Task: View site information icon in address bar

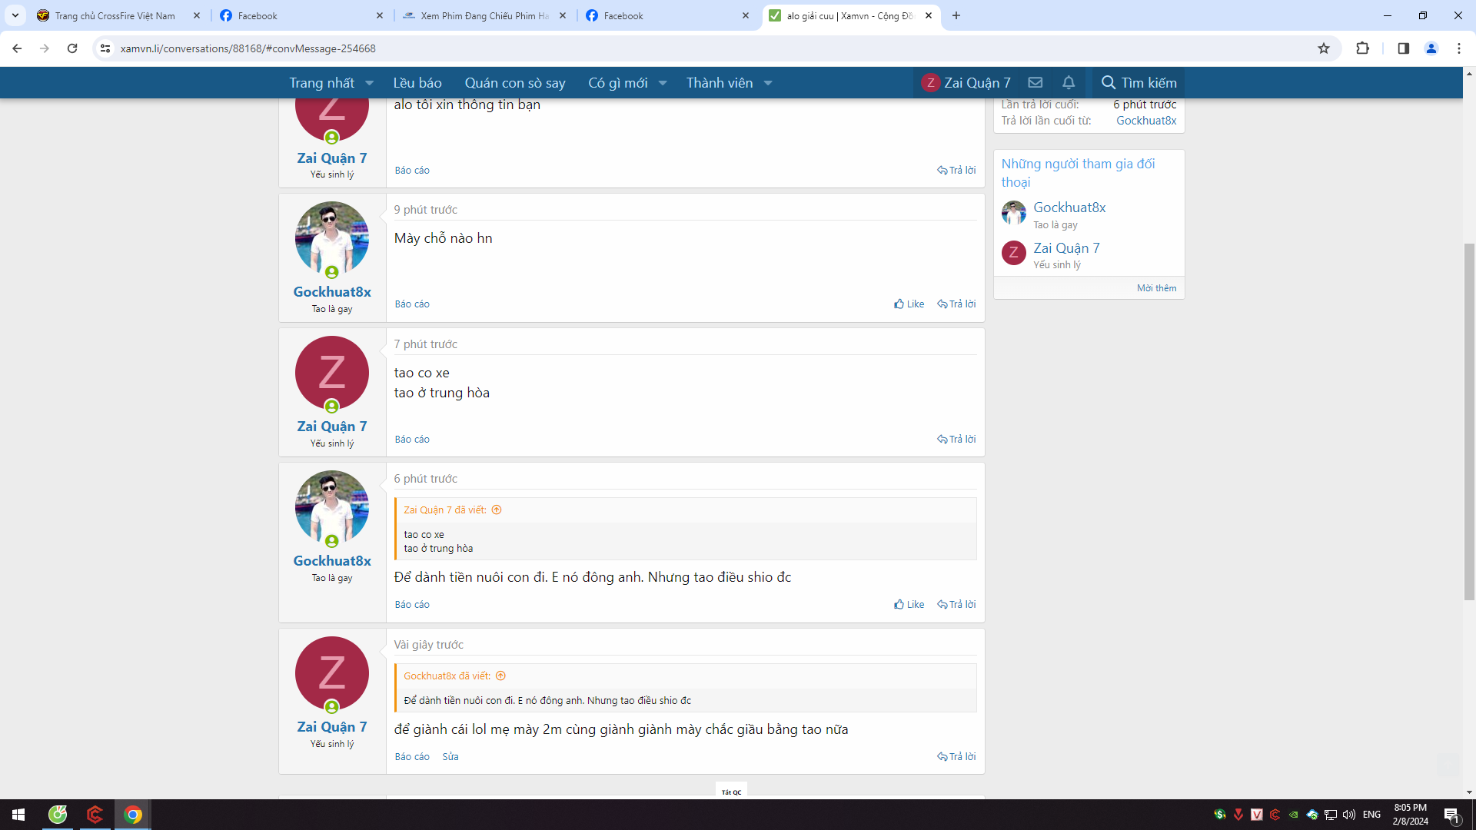Action: 105,48
